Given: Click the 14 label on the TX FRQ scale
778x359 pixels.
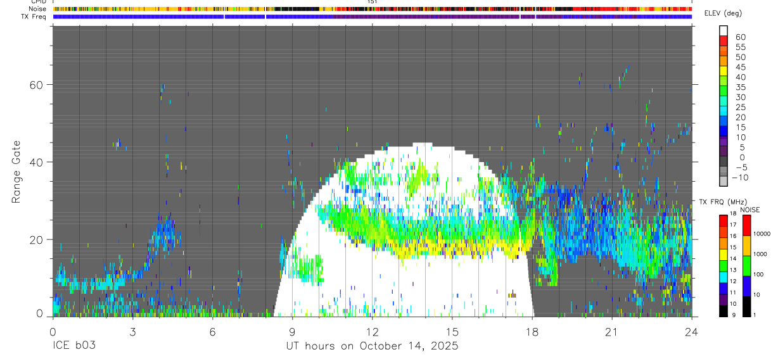Looking at the screenshot, I should 732,260.
